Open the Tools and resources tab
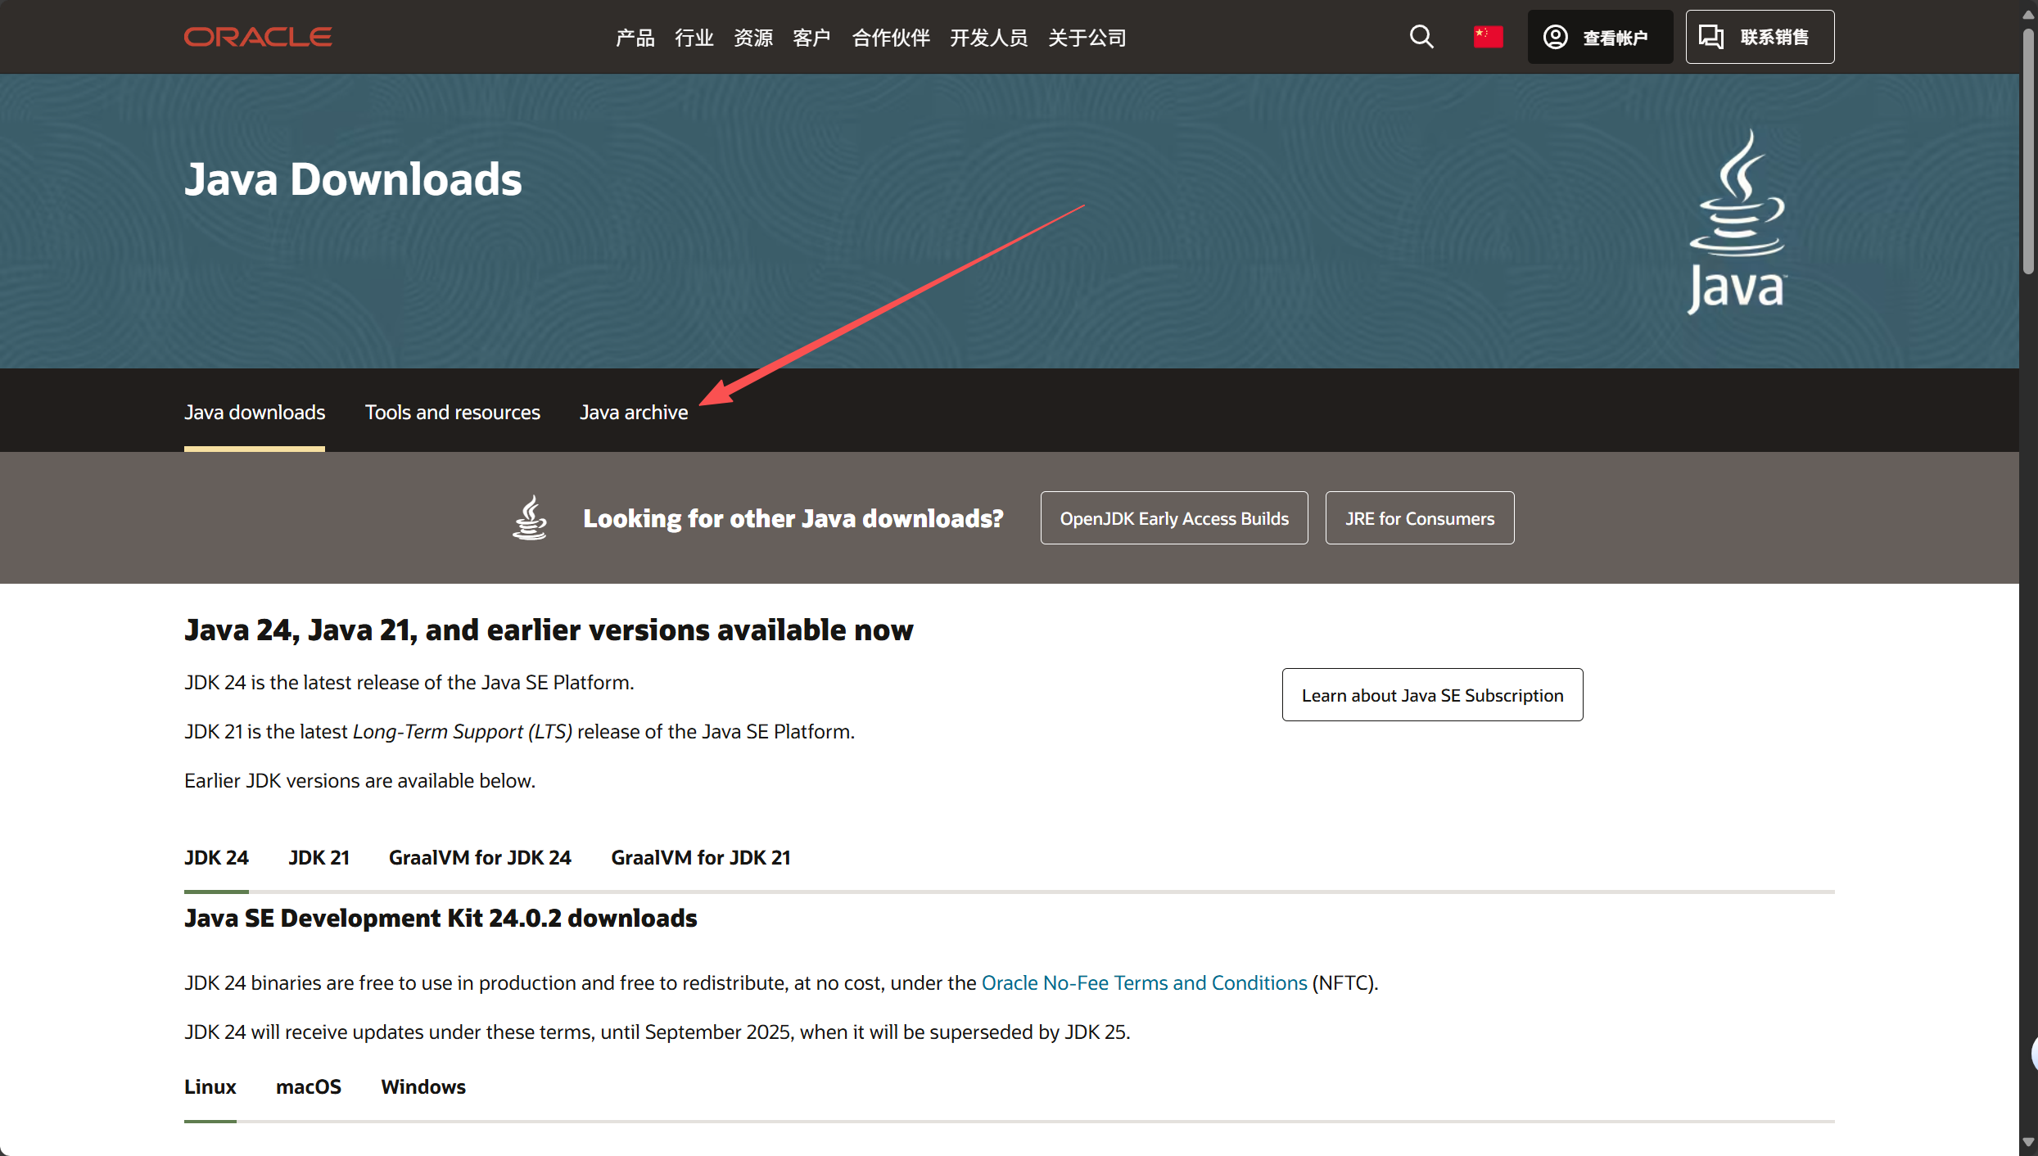 [452, 412]
